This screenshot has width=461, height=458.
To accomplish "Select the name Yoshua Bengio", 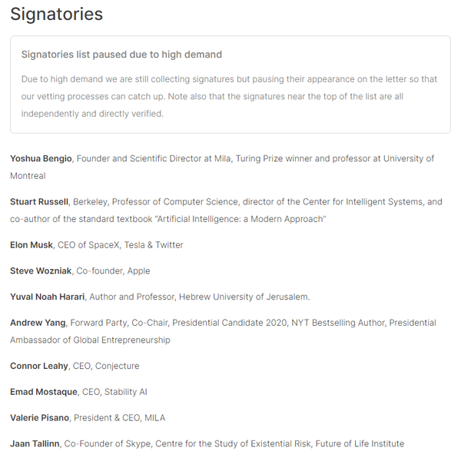I will click(x=41, y=158).
